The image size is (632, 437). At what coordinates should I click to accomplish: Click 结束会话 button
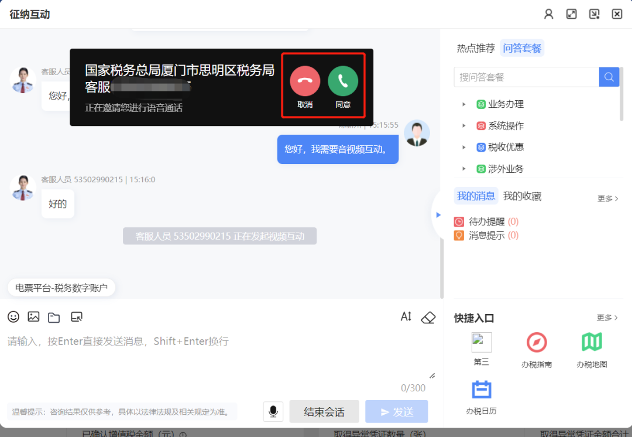[324, 412]
